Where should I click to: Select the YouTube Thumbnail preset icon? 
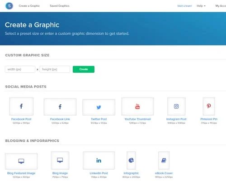[137, 107]
